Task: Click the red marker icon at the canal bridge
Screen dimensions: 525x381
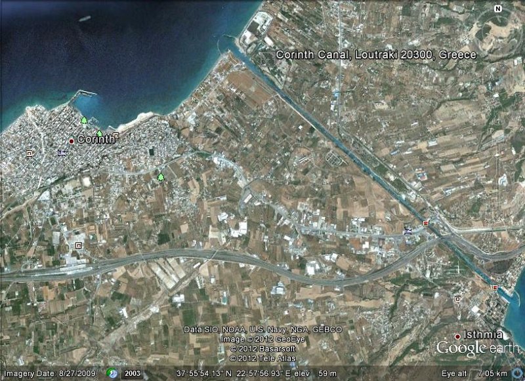Action: (x=425, y=223)
